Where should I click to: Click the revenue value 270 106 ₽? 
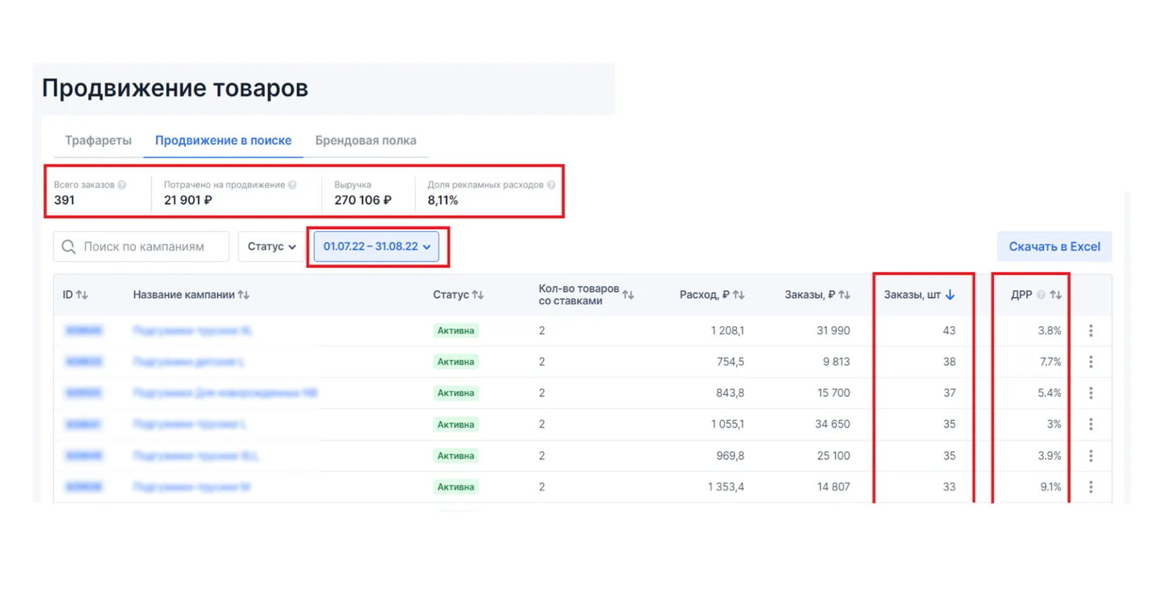(x=363, y=200)
